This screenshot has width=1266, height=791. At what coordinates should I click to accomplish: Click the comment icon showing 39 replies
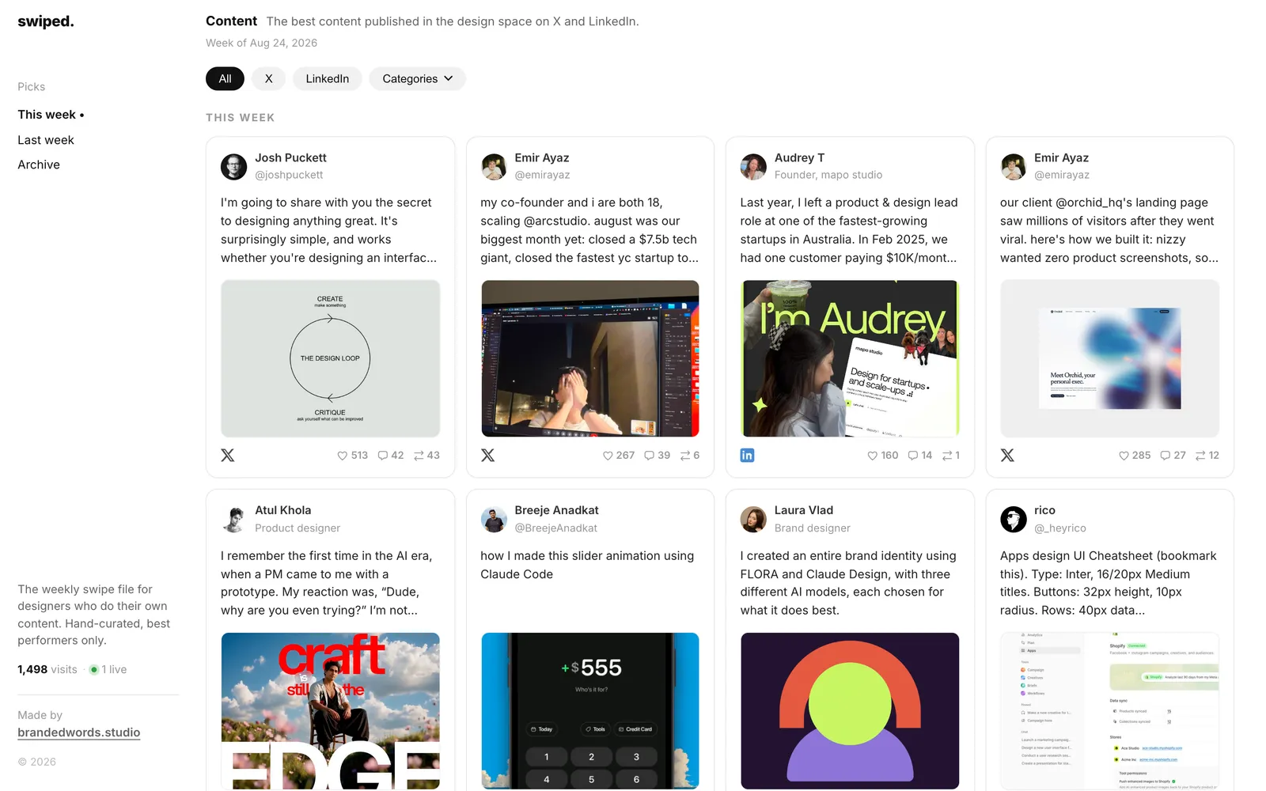(649, 456)
